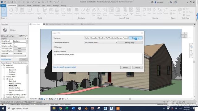Click the Windows Start button
Viewport: 198px width, 111px height.
[3, 108]
